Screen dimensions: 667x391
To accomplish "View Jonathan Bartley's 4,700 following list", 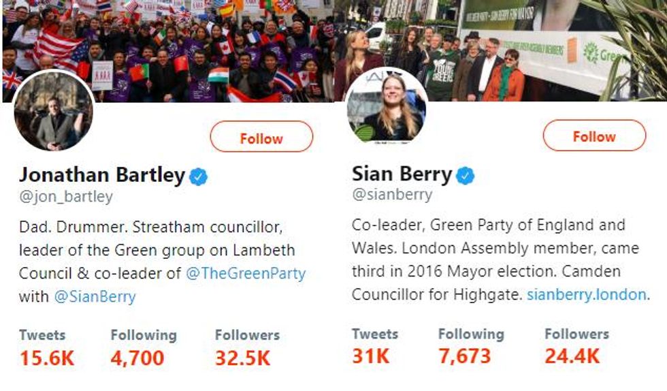I will point(144,347).
